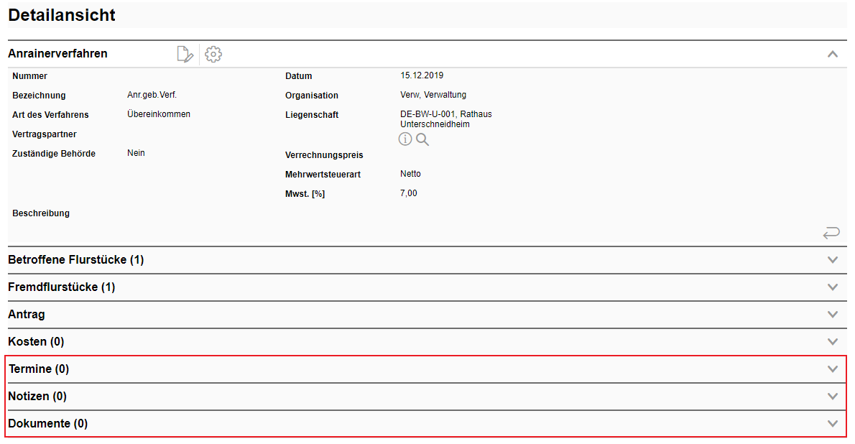Click the return arrow icon below Beschreibung

point(831,233)
